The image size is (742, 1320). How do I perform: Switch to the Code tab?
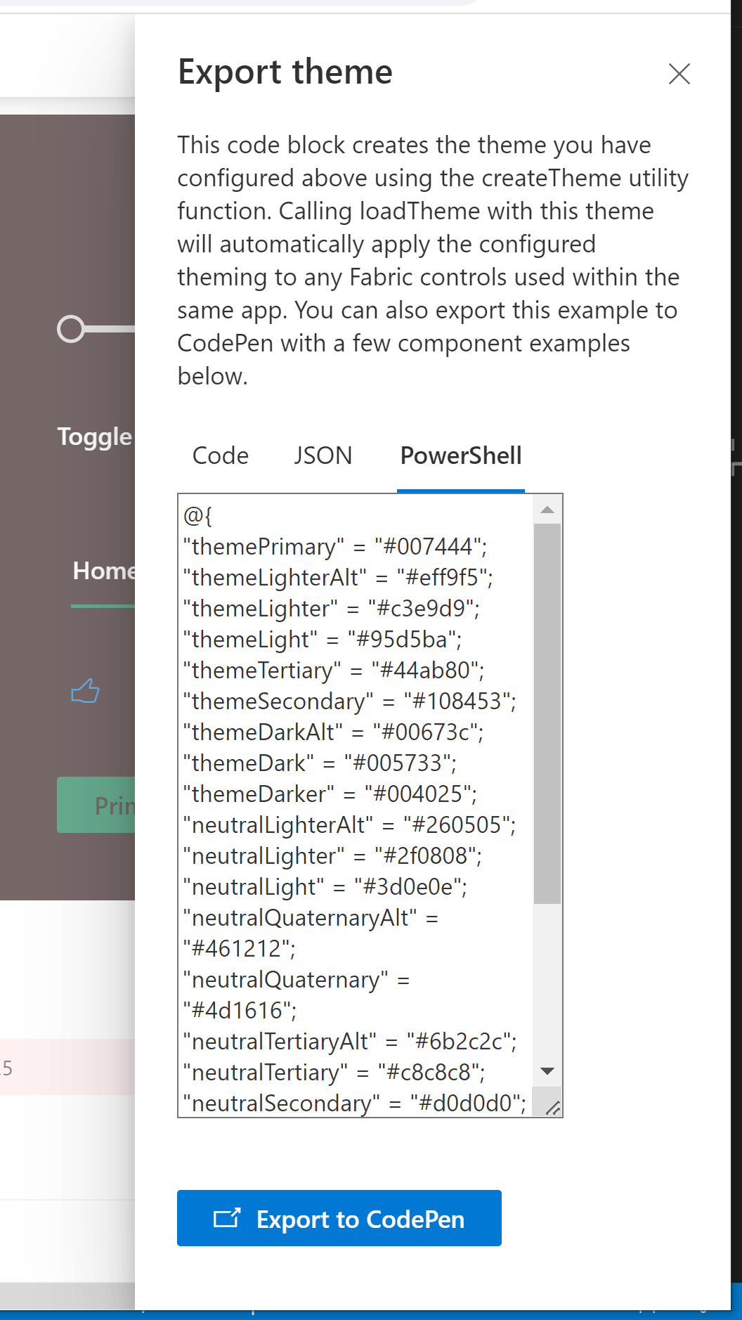tap(221, 456)
